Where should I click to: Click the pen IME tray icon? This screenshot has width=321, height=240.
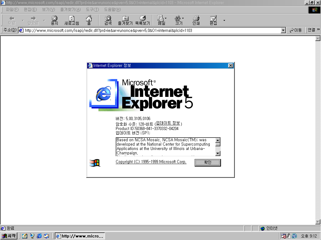[289, 236]
